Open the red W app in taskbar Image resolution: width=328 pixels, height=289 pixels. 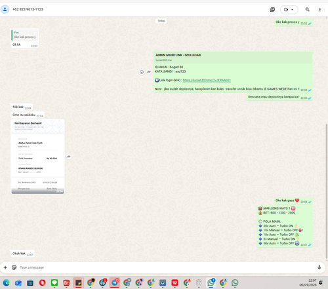click(174, 283)
